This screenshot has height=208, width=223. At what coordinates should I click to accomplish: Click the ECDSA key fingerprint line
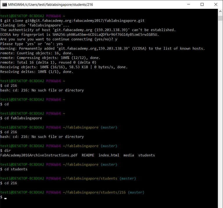click(79, 35)
